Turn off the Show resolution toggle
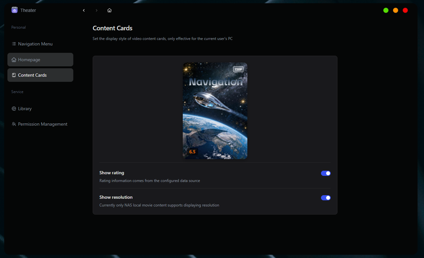Viewport: 424px width, 258px height. coord(326,198)
